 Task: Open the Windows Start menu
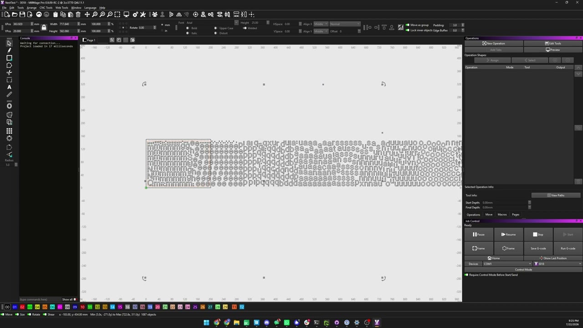206,323
